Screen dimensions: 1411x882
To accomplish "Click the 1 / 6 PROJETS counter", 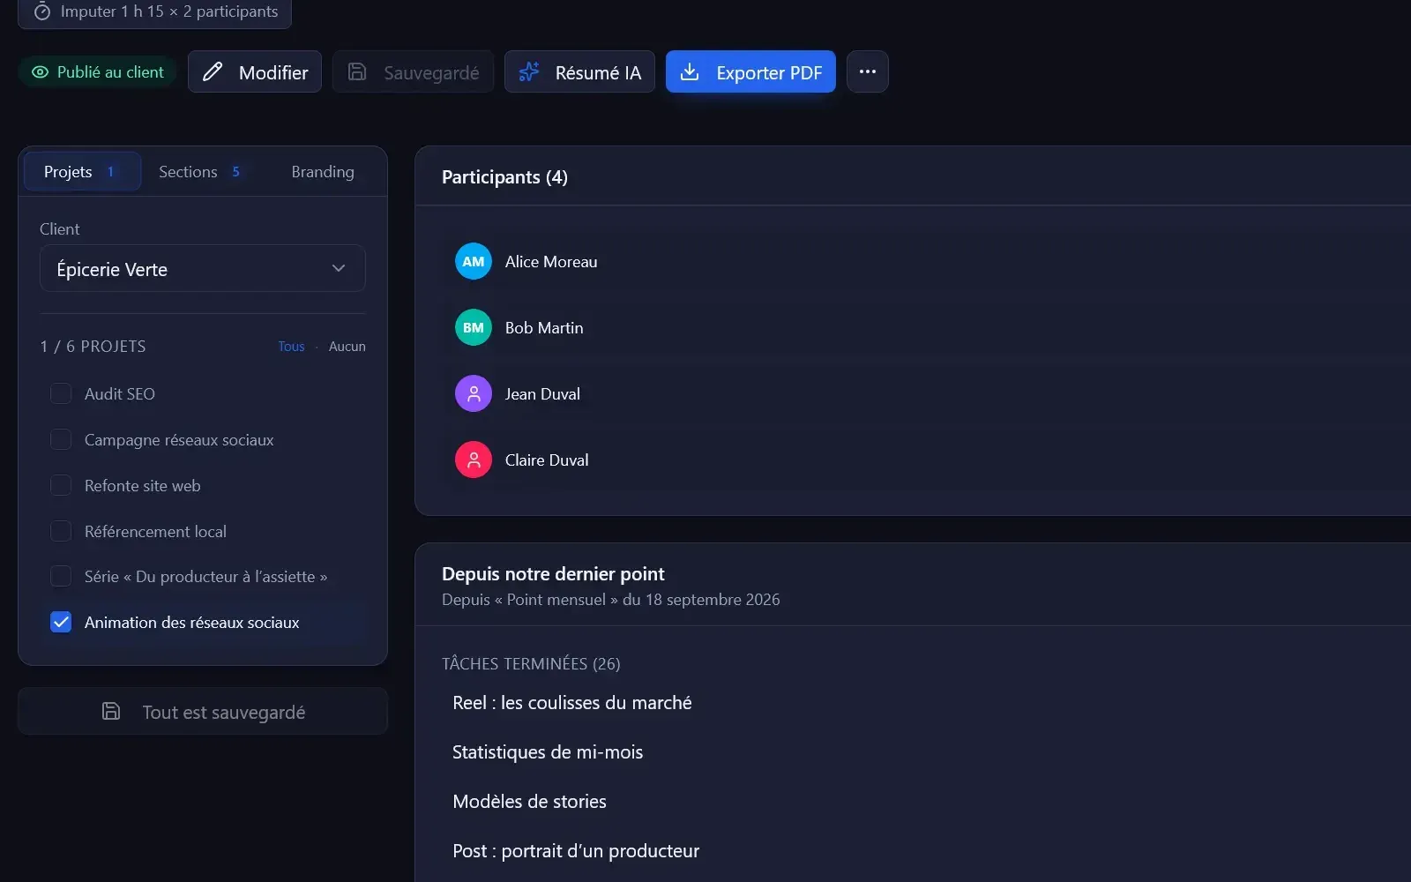I will 93,347.
